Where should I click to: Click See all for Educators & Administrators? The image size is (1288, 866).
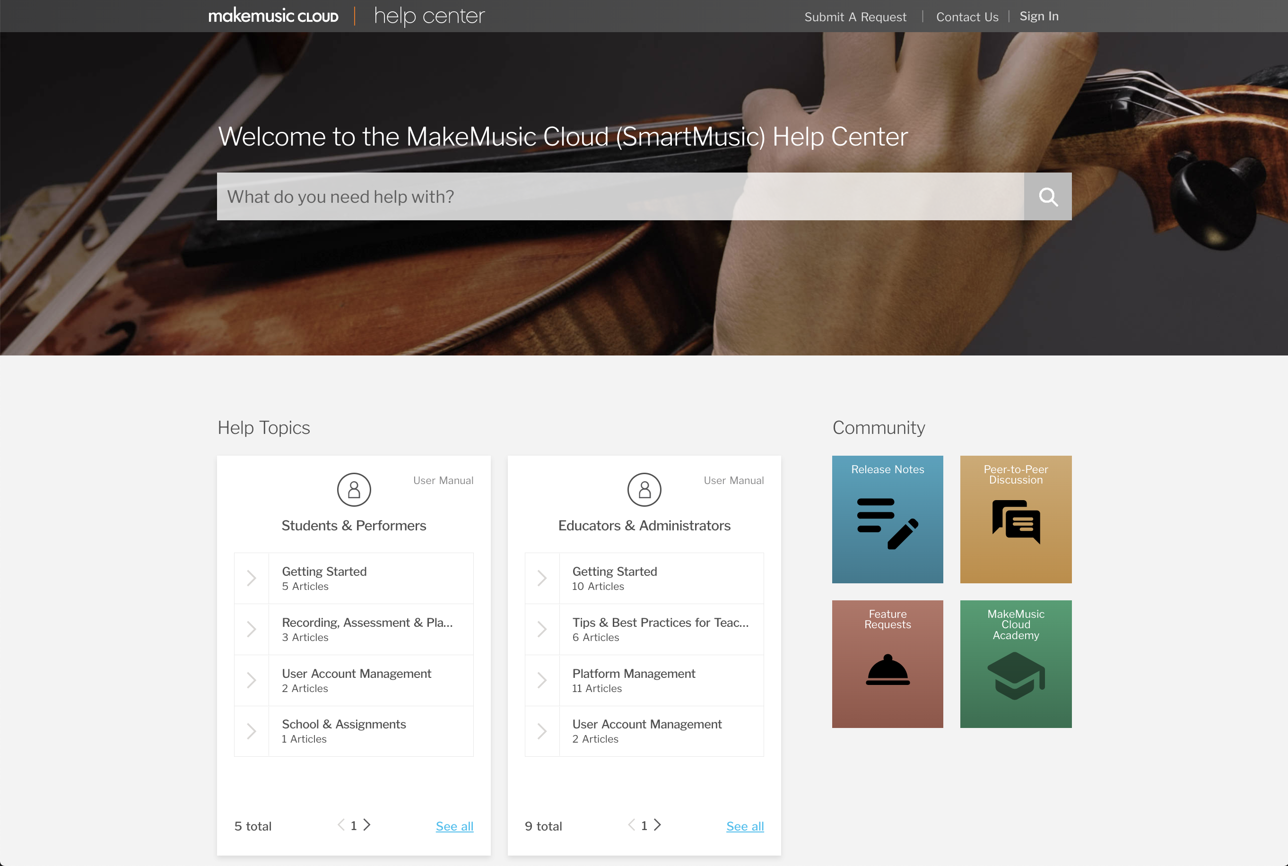tap(745, 825)
